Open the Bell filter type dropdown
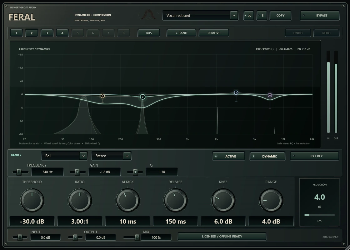This screenshot has width=350, height=250. 64,156
